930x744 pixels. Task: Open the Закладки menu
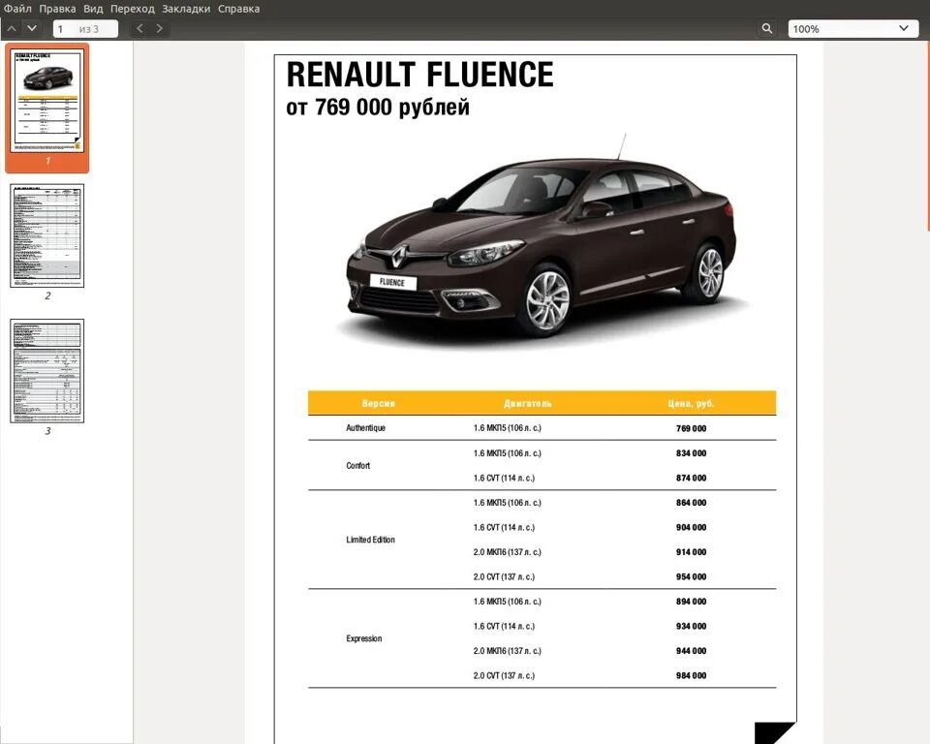(x=186, y=9)
